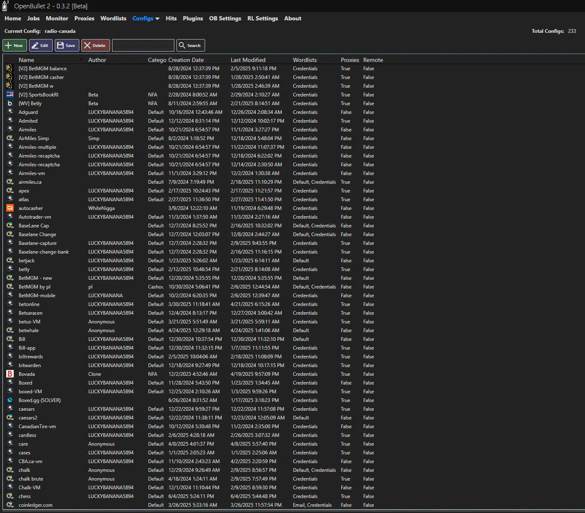Screen dimensions: 585x513
Task: Click icon of [V2] BetMGM balance config
Action: click(x=10, y=69)
